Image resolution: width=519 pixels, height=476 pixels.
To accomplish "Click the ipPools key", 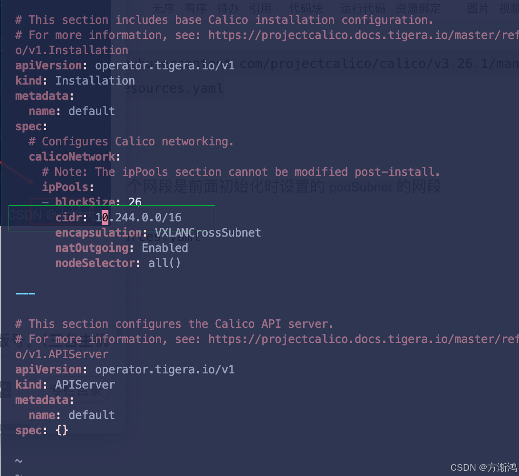I will (68, 187).
